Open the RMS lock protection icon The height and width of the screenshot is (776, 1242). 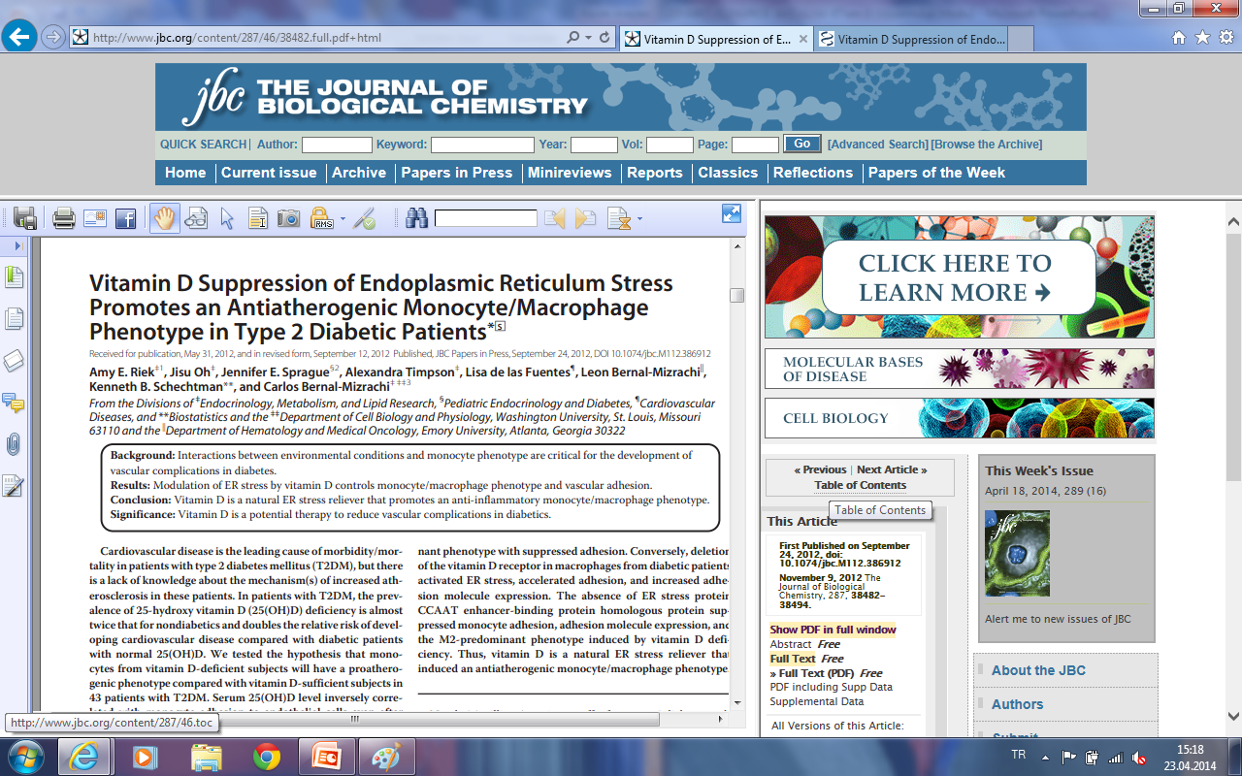[321, 218]
